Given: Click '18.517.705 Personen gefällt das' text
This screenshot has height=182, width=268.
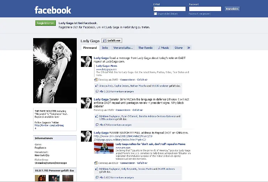Looking at the screenshot, I should (54, 170).
